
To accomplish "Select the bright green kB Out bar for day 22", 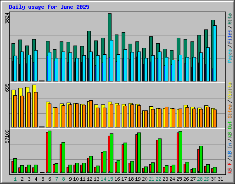I will pos(160,156).
